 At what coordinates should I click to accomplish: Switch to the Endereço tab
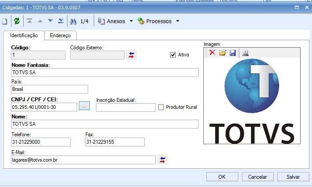(60, 35)
